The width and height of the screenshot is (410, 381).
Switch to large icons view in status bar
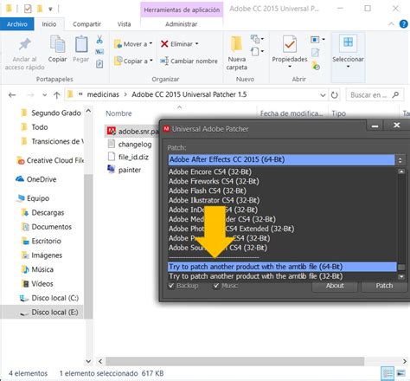pyautogui.click(x=401, y=373)
